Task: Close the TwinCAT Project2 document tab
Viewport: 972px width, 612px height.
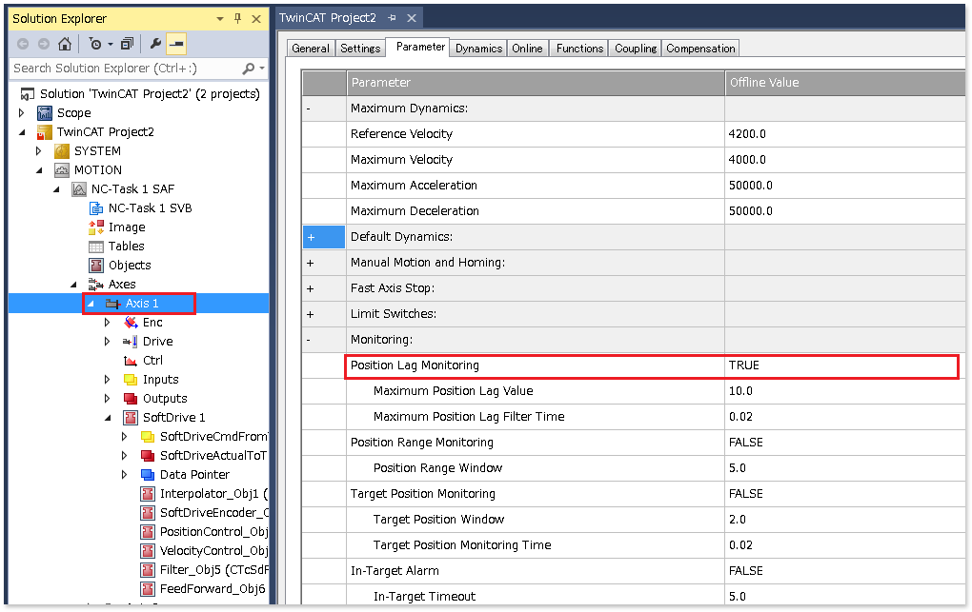Action: click(x=411, y=18)
